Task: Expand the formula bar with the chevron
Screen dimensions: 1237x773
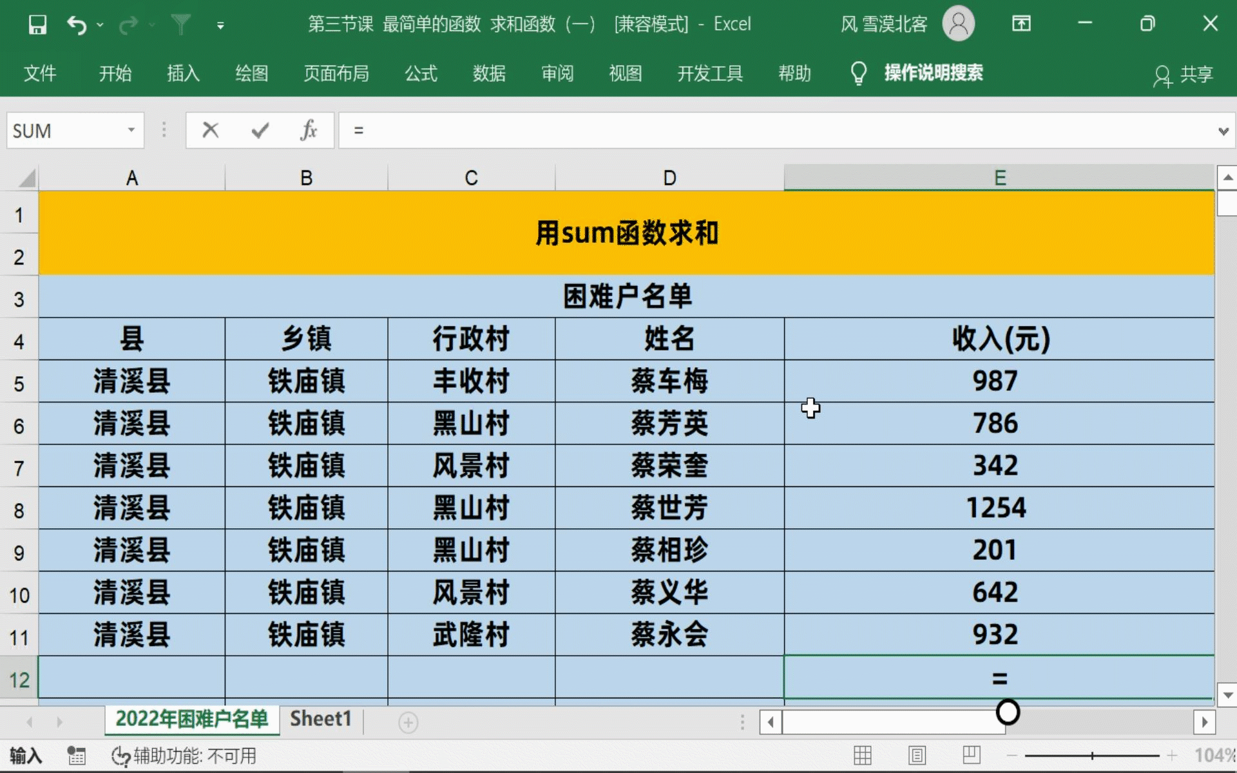Action: click(x=1223, y=131)
